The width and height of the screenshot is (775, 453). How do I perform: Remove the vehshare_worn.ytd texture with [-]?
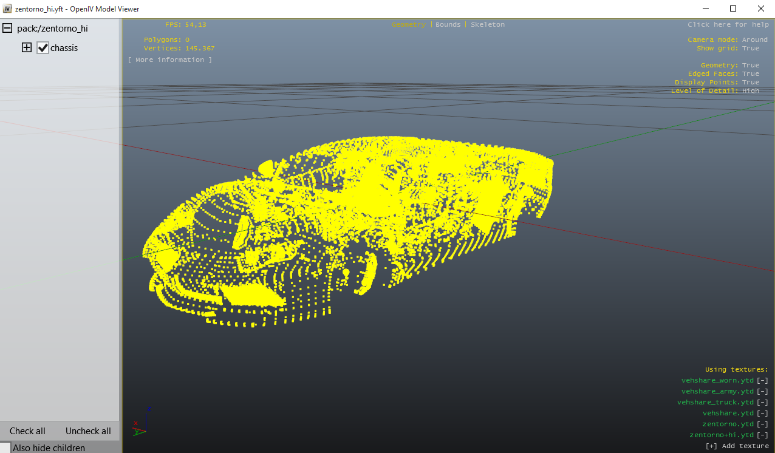tap(762, 380)
